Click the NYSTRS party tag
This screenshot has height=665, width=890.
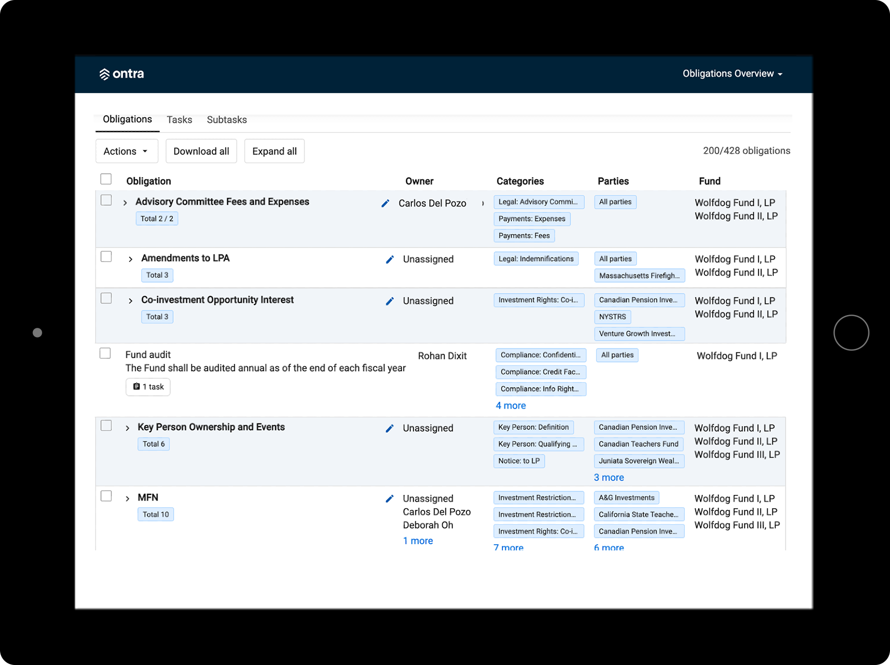coord(612,317)
